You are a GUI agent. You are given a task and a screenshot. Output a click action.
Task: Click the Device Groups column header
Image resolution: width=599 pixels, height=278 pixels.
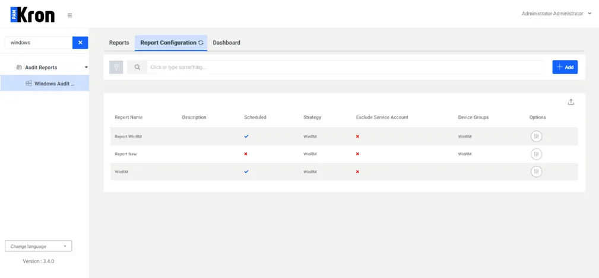coord(473,117)
